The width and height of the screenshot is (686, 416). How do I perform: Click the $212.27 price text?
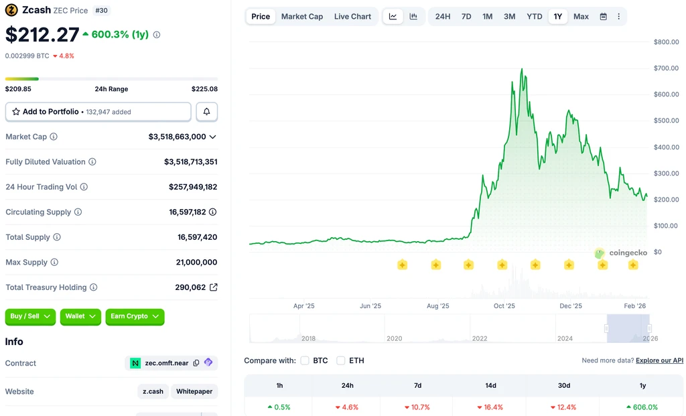42,35
